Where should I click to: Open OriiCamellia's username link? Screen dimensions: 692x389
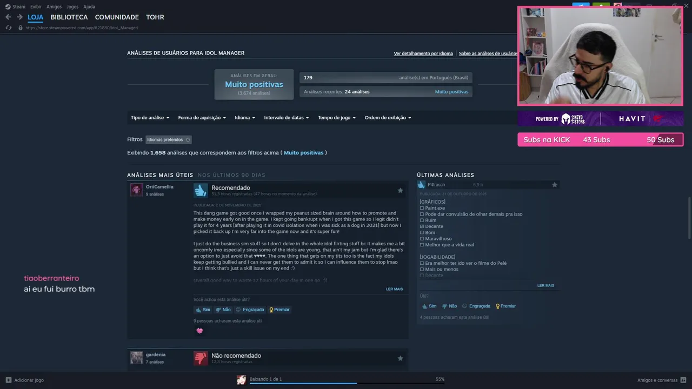coord(159,187)
